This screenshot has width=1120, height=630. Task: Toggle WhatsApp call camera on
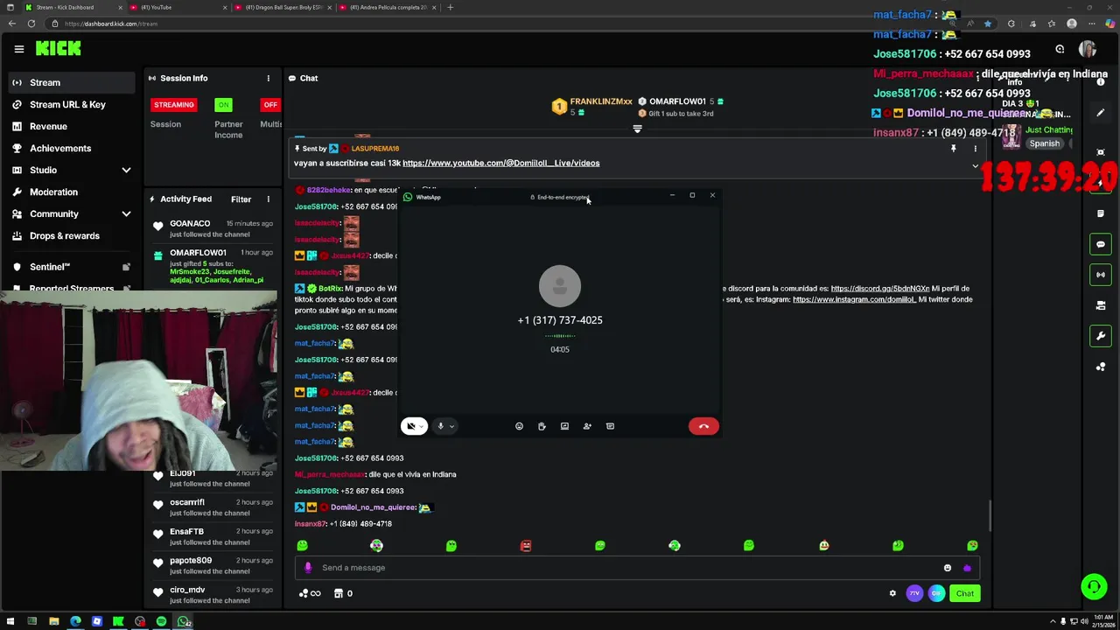point(410,426)
